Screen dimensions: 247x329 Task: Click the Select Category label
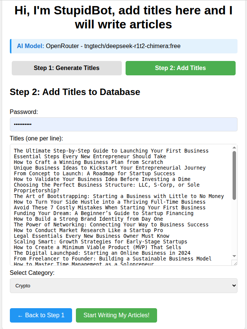click(x=32, y=273)
